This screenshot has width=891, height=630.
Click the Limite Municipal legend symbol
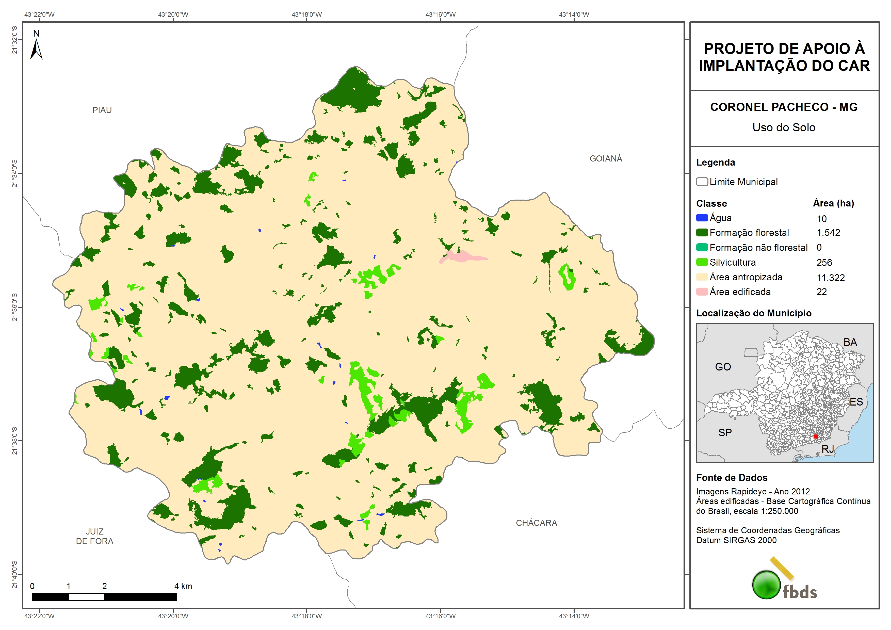coord(702,182)
